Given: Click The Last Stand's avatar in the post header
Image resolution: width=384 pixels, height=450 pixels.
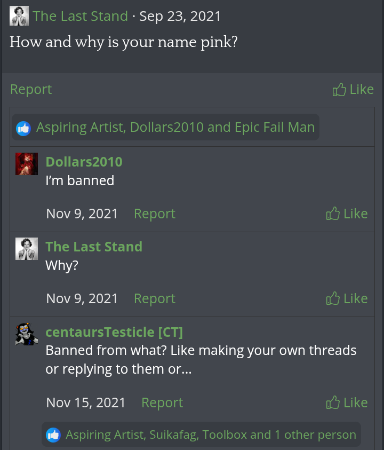Looking at the screenshot, I should coord(19,16).
